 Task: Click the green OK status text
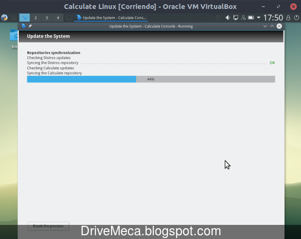pyautogui.click(x=272, y=63)
